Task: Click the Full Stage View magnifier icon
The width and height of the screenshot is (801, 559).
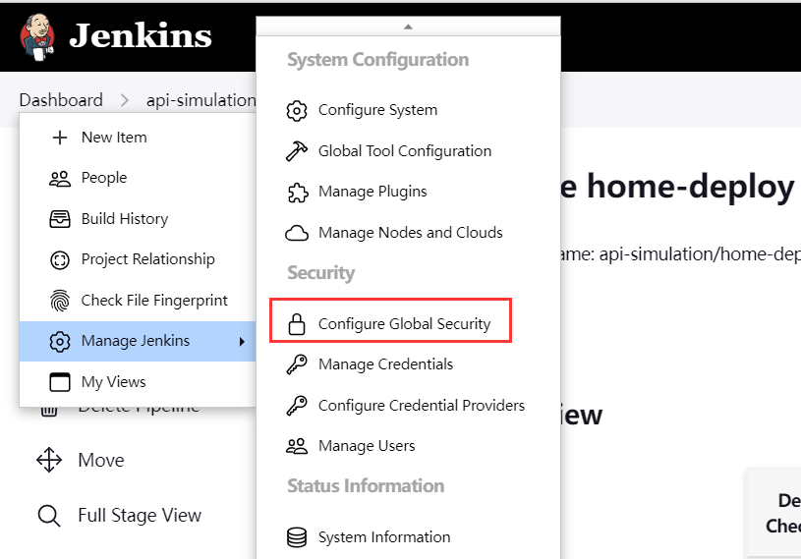Action: (49, 516)
